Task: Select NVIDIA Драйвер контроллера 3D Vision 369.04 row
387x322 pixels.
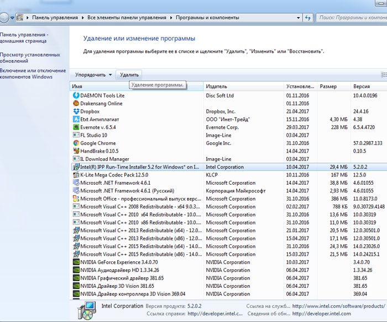Action: pyautogui.click(x=229, y=294)
